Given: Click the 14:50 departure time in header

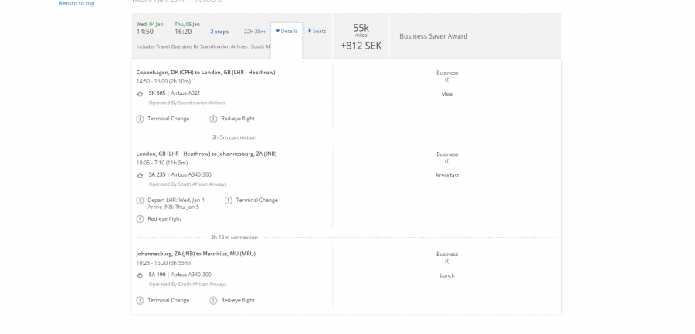Looking at the screenshot, I should click(x=145, y=32).
